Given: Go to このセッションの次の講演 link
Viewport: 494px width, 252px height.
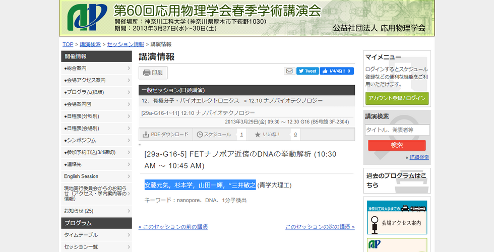Looking at the screenshot, I should pos(320,227).
